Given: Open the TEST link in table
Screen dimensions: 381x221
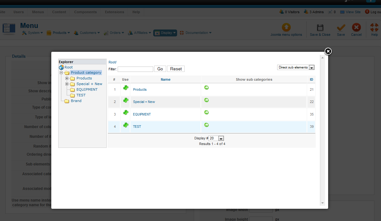Looking at the screenshot, I should tap(137, 127).
